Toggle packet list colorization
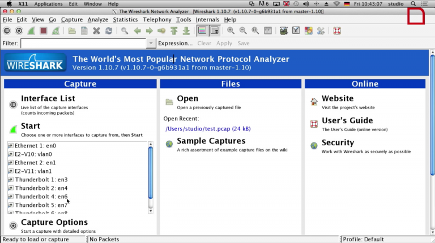 202,31
